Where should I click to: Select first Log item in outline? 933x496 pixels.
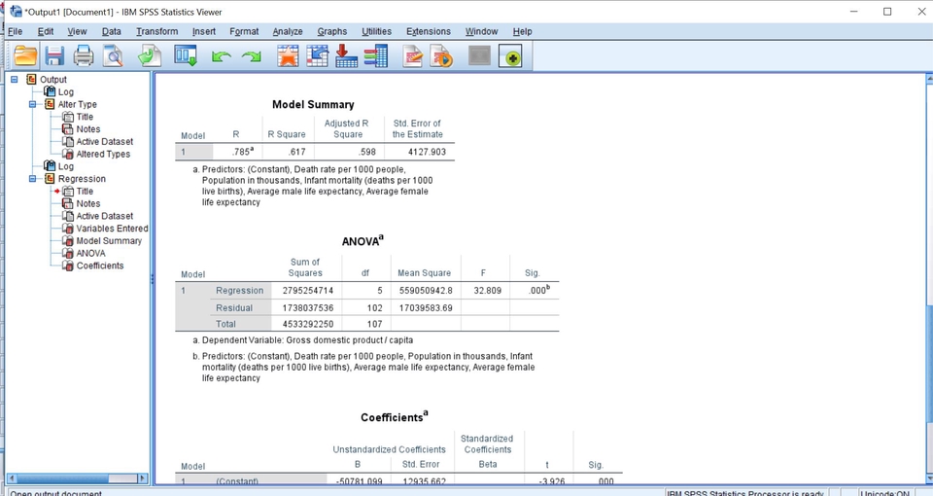(65, 91)
